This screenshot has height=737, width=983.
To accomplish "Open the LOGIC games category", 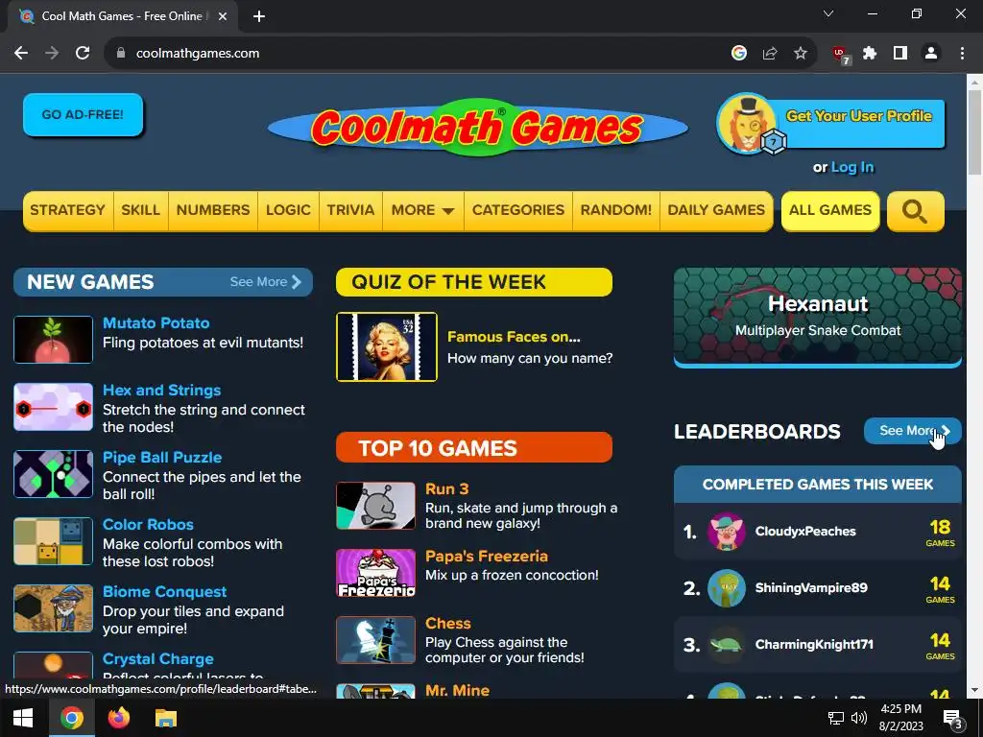I will pos(288,210).
